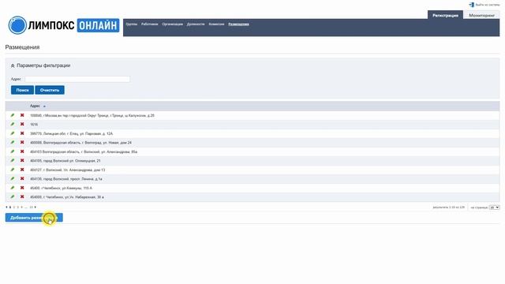
Task: Delete the Челябинск, ул. Коммуны row
Action: tap(22, 188)
